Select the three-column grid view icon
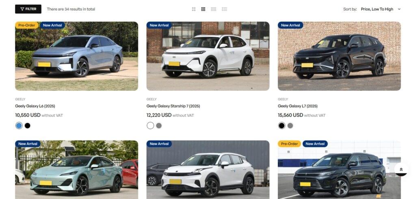The image size is (416, 199). coord(203,9)
